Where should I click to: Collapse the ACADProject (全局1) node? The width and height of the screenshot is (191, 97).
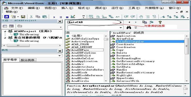[x=5, y=31]
